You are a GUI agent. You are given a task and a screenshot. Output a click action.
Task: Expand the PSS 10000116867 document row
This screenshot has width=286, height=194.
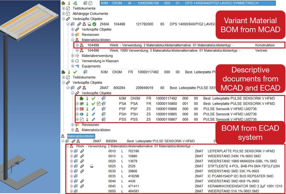point(77,119)
